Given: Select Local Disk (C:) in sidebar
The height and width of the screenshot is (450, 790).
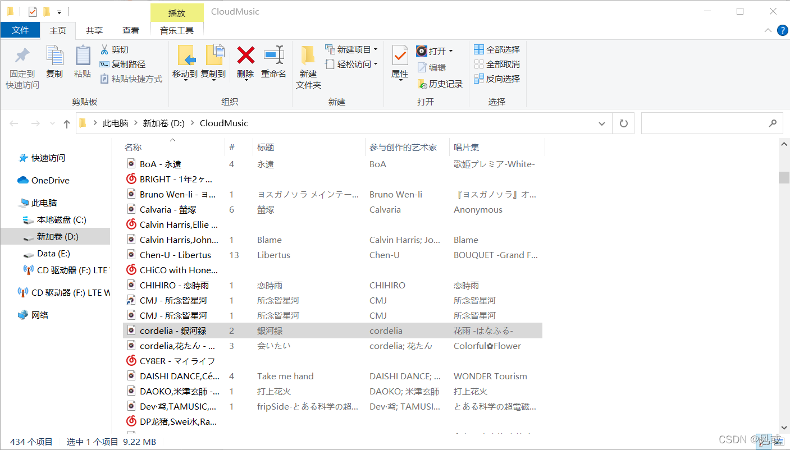Looking at the screenshot, I should pyautogui.click(x=55, y=219).
